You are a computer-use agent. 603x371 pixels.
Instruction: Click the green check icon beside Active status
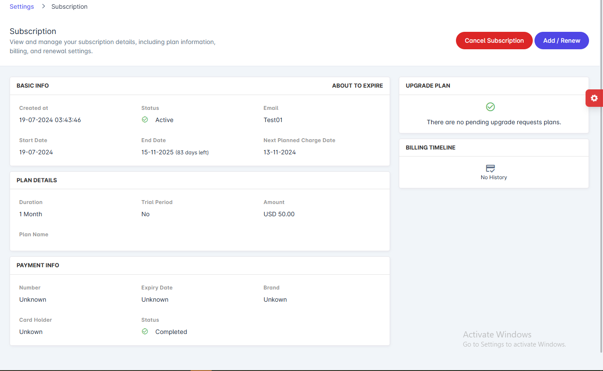[145, 119]
